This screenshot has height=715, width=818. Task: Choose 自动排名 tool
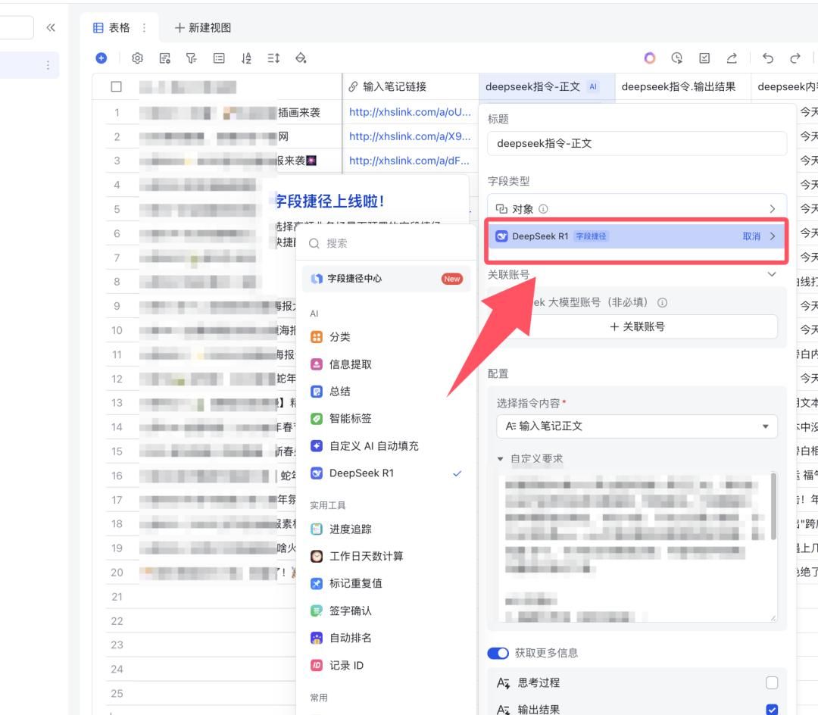pyautogui.click(x=386, y=638)
